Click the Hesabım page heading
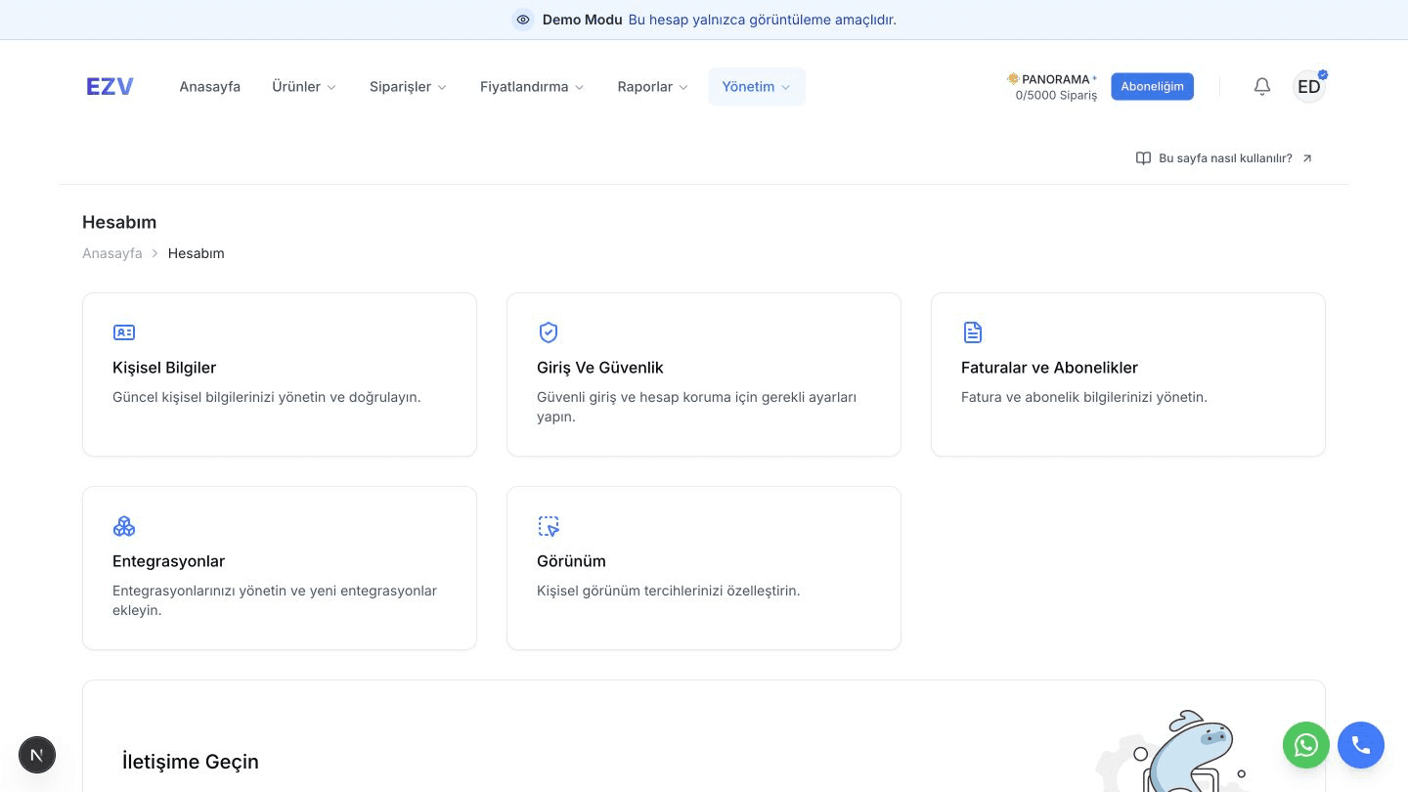 click(x=119, y=222)
